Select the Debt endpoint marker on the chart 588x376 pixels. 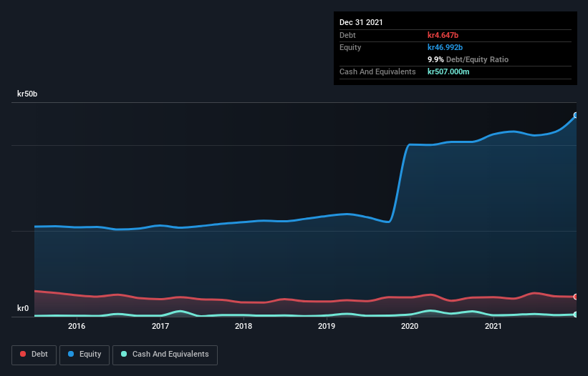(576, 297)
